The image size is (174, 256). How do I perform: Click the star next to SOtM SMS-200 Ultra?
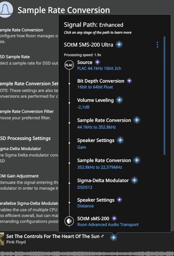pos(119,44)
